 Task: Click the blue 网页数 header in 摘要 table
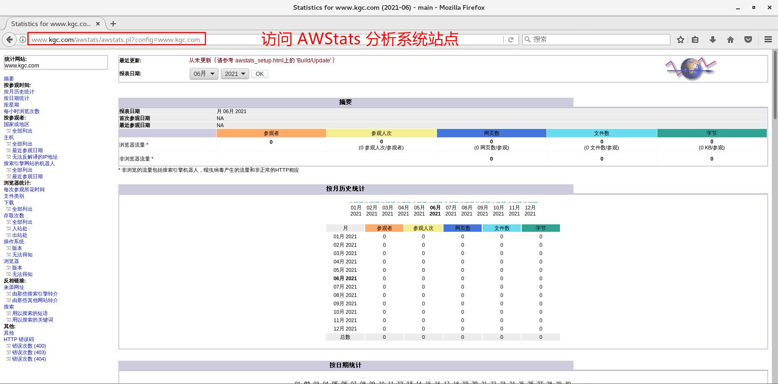pos(491,133)
